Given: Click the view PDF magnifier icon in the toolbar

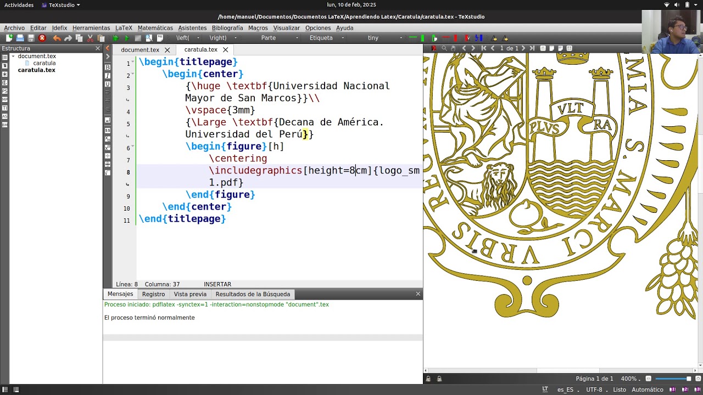Looking at the screenshot, I should [148, 38].
